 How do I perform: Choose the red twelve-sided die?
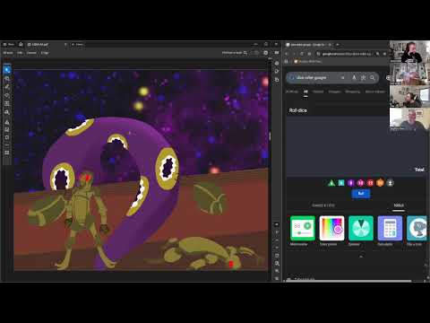pos(370,183)
